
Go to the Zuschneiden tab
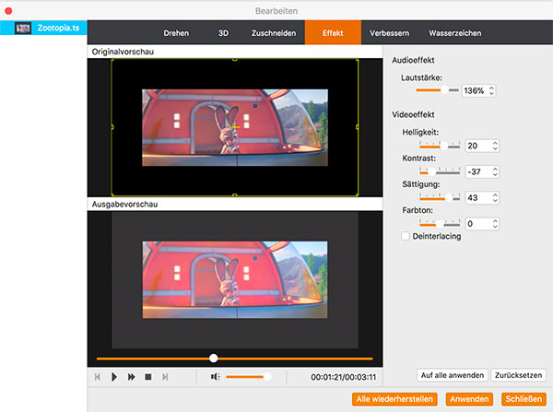click(274, 33)
